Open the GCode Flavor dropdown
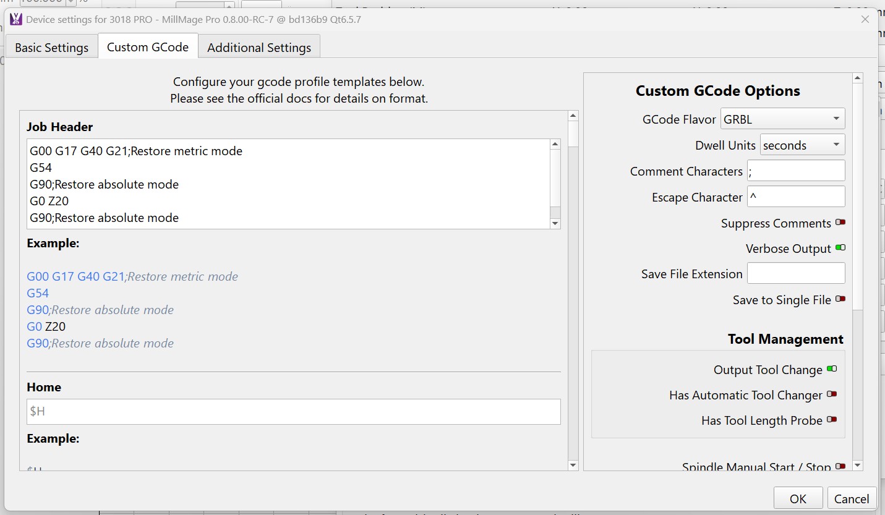 [782, 119]
